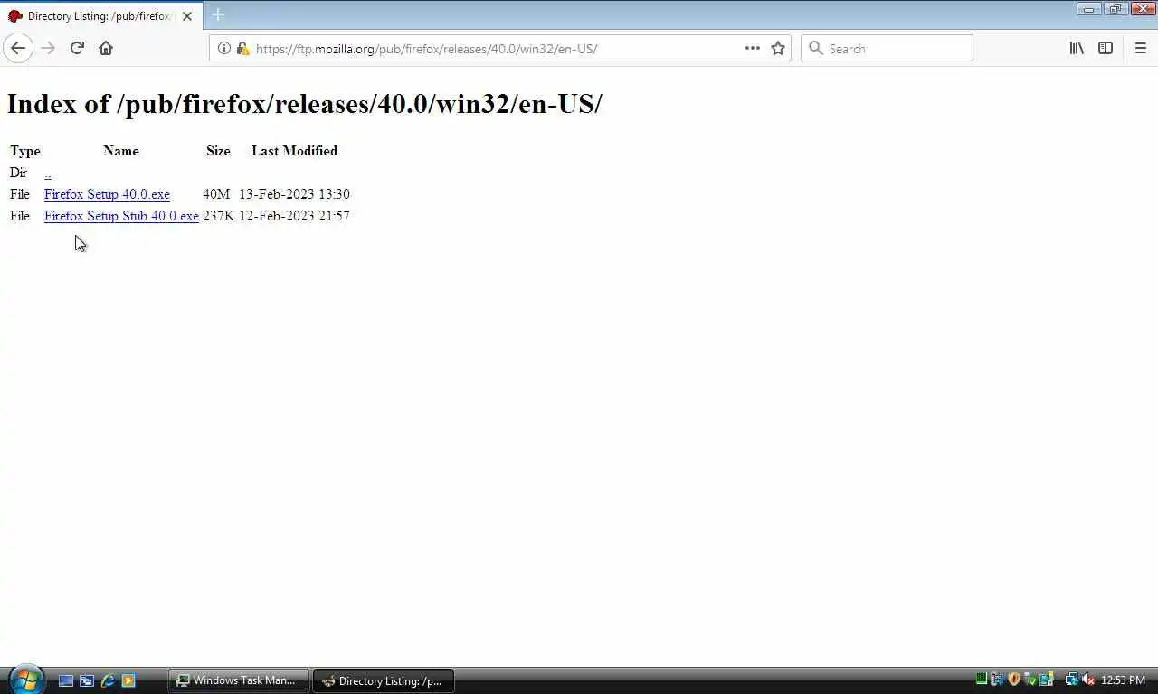
Task: Click the padlock connection security icon
Action: pos(242,48)
